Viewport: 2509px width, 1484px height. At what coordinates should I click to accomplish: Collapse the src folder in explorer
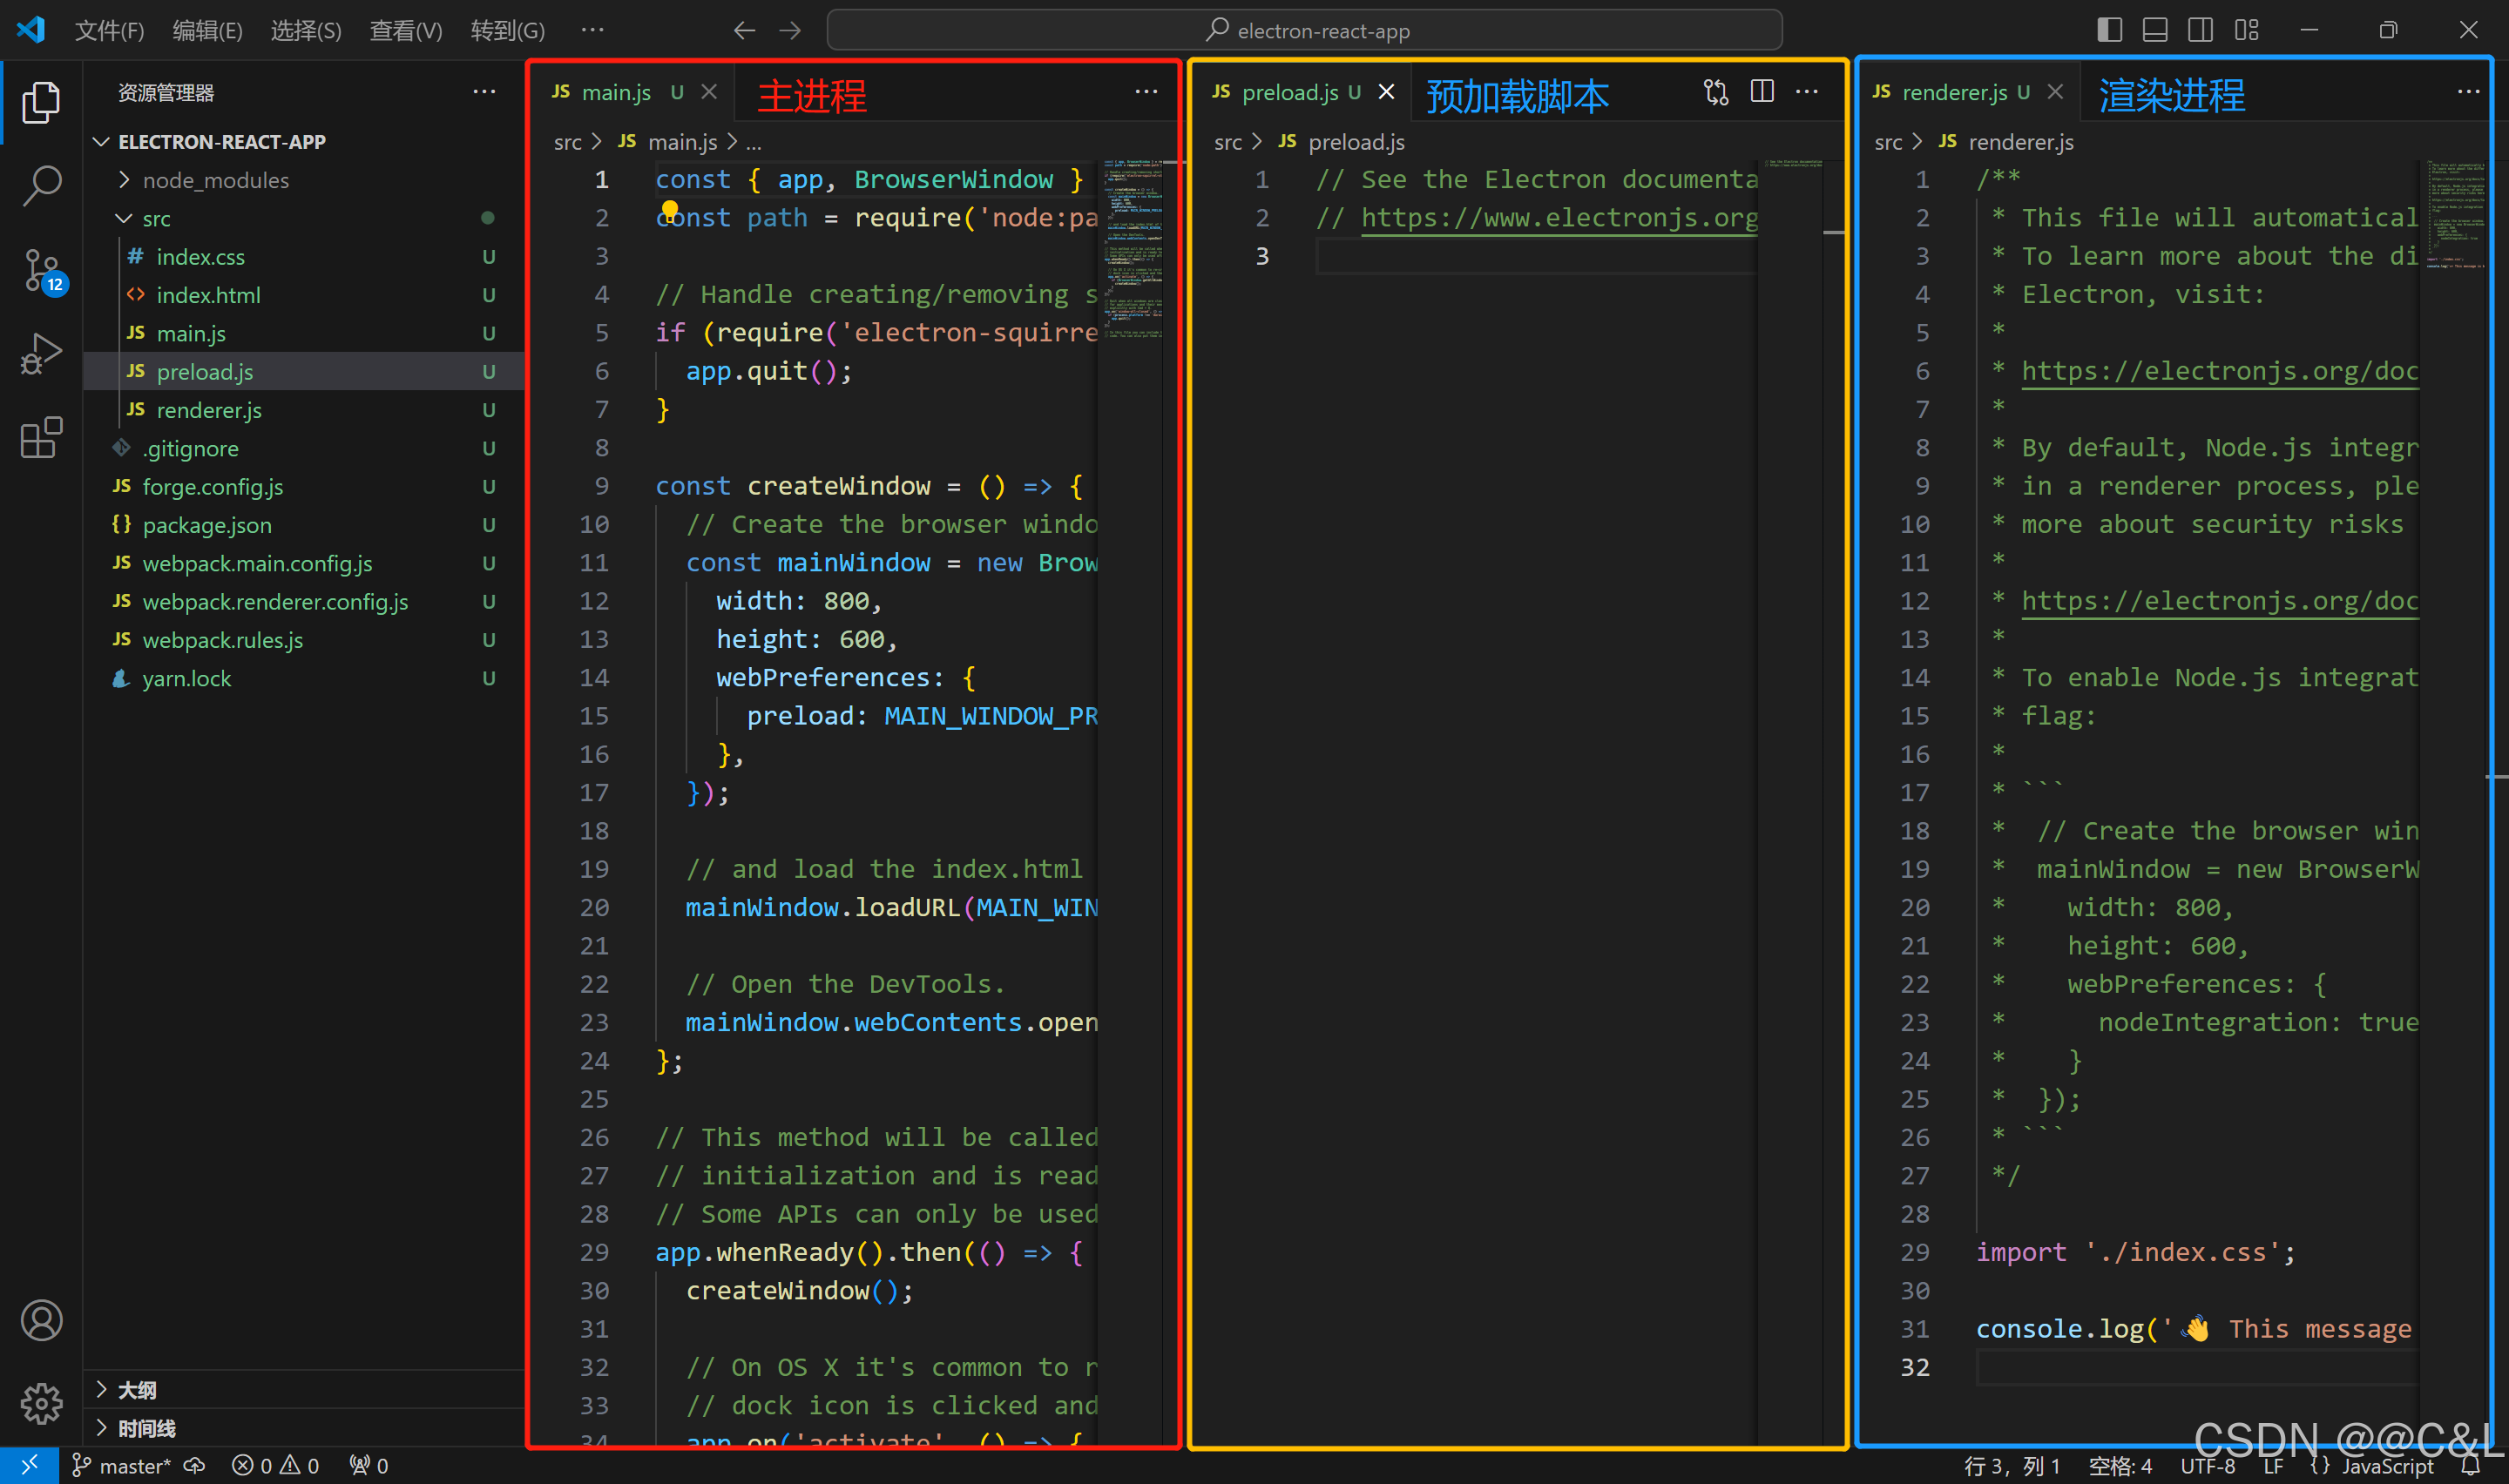pos(156,218)
